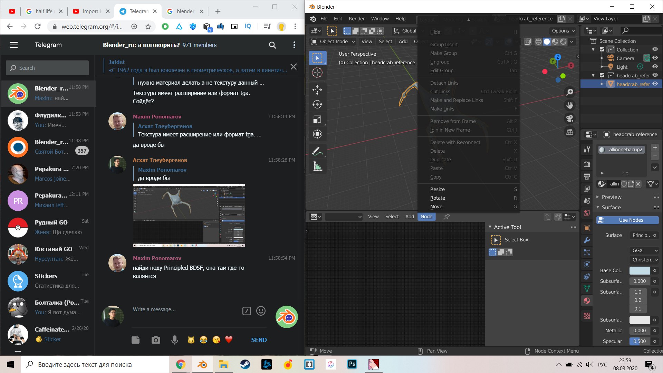Open Blender File menu

[324, 19]
